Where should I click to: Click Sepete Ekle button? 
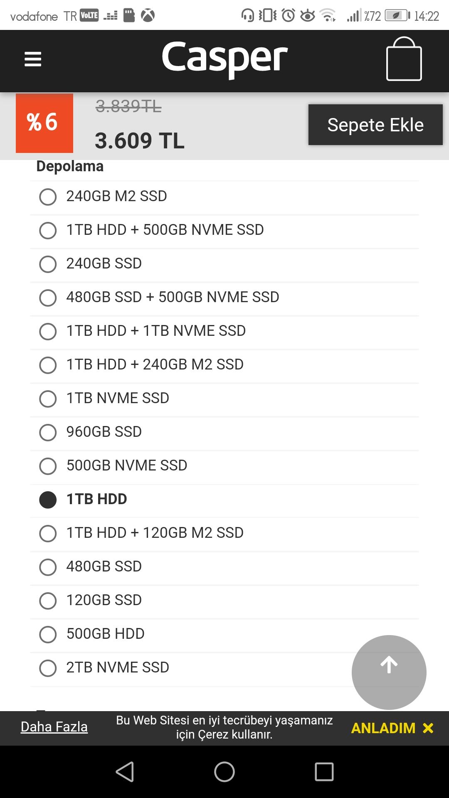point(375,125)
